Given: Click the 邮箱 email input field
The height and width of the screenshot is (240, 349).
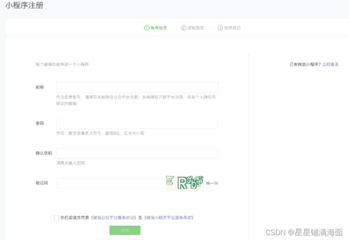Looking at the screenshot, I should tap(137, 87).
